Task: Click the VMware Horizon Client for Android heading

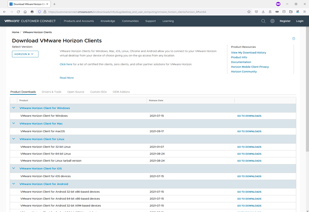Action: coord(44,184)
